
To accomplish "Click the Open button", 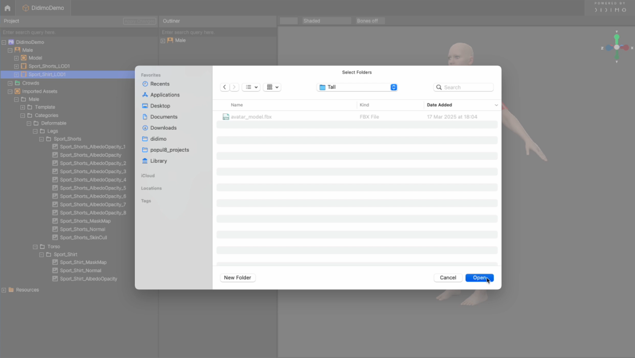I will (x=479, y=278).
